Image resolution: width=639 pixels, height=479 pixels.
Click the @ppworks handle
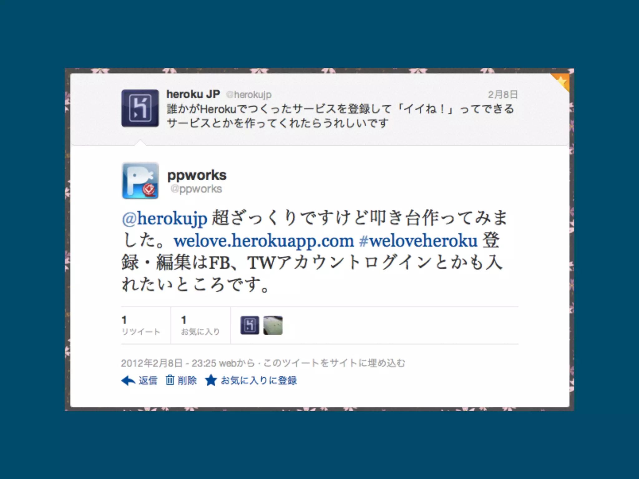point(196,189)
